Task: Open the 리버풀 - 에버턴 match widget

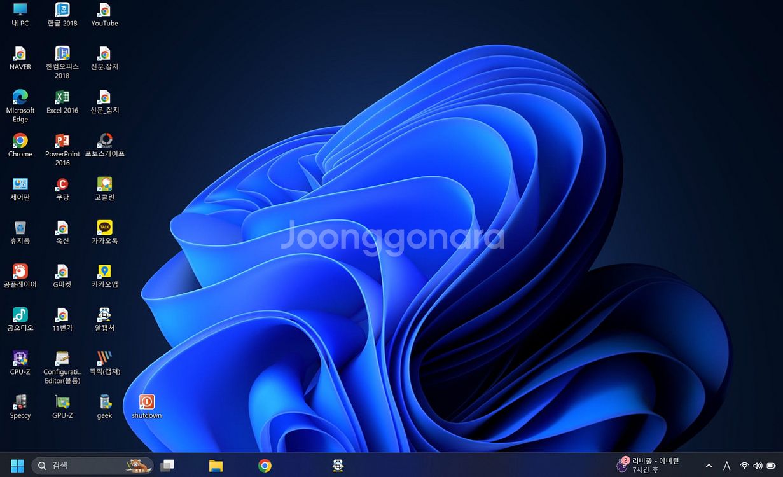Action: tap(649, 465)
